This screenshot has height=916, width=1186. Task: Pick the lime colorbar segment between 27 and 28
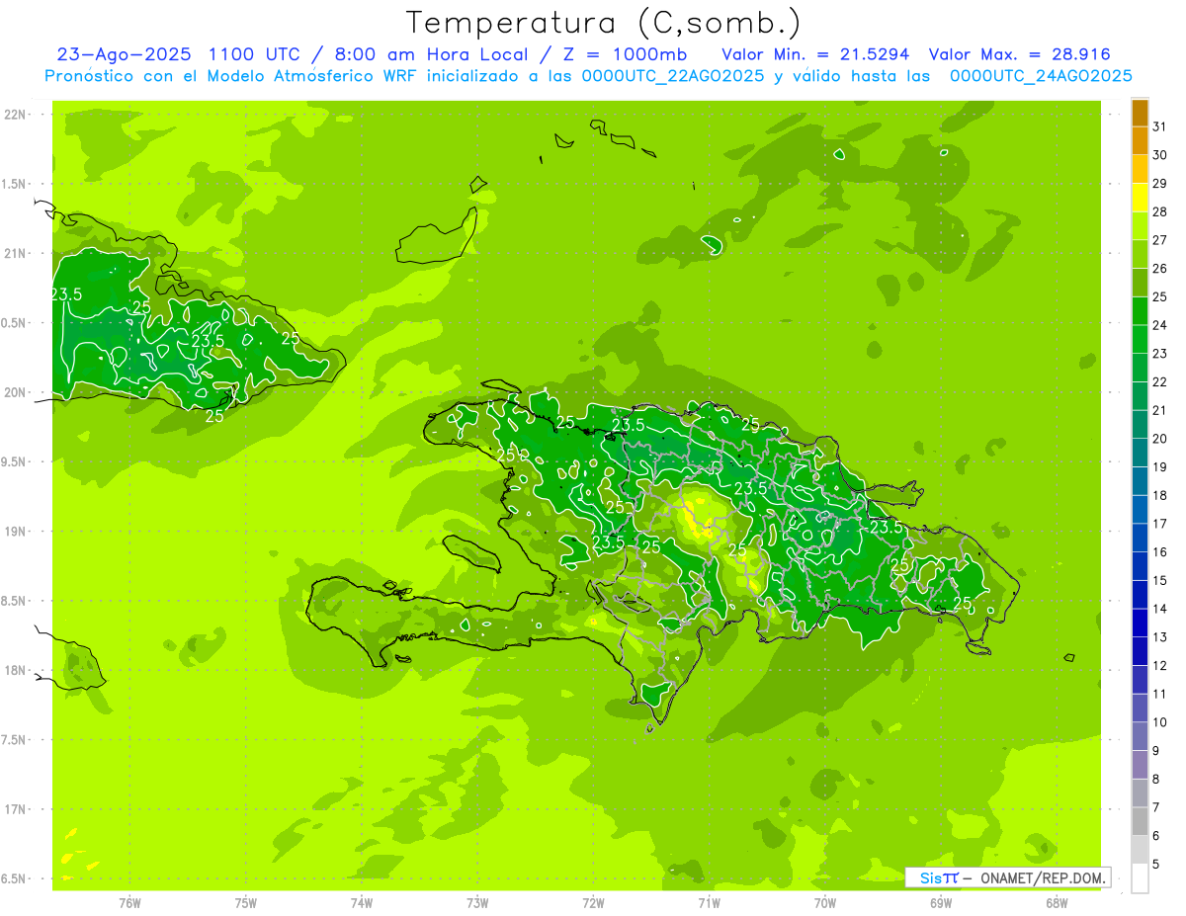click(x=1140, y=226)
